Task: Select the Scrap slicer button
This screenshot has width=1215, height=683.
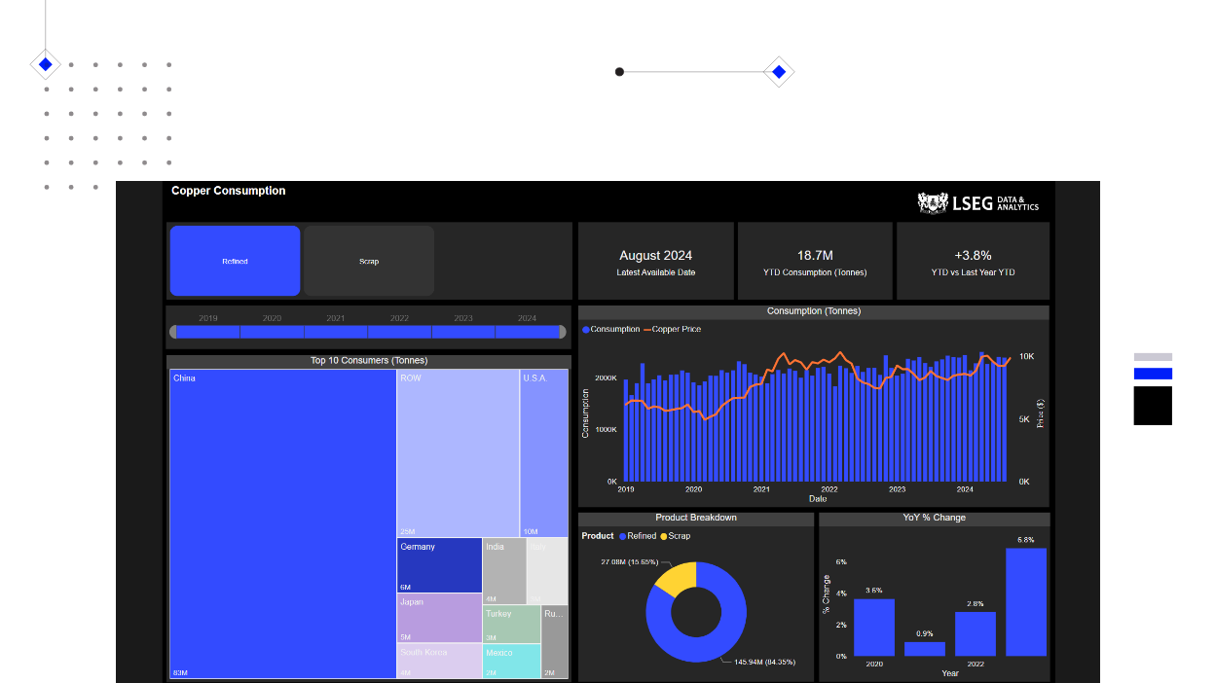Action: [368, 261]
